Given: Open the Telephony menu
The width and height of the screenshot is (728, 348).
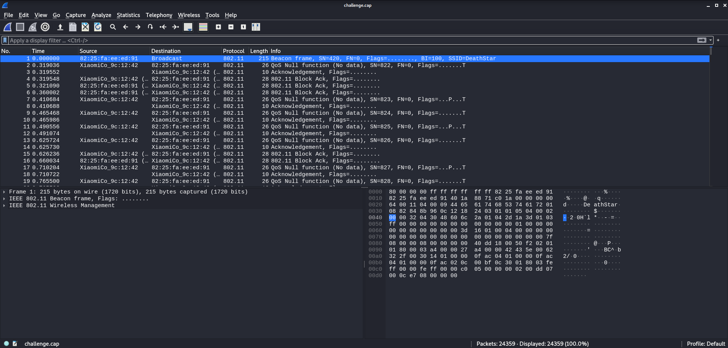Looking at the screenshot, I should (159, 15).
